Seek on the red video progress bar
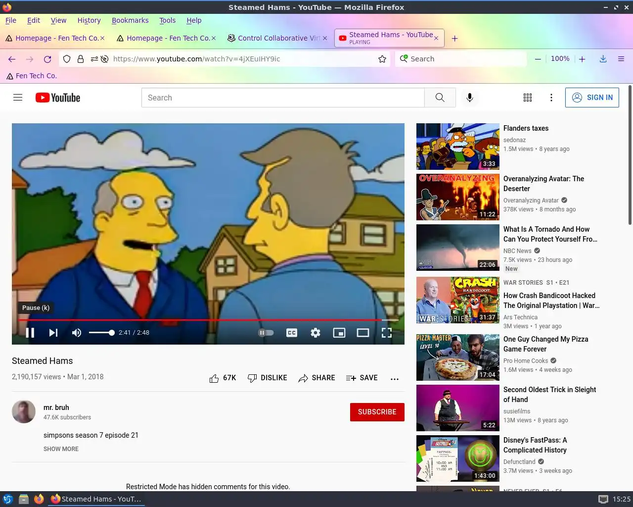Viewport: 633px width, 507px height. point(208,320)
